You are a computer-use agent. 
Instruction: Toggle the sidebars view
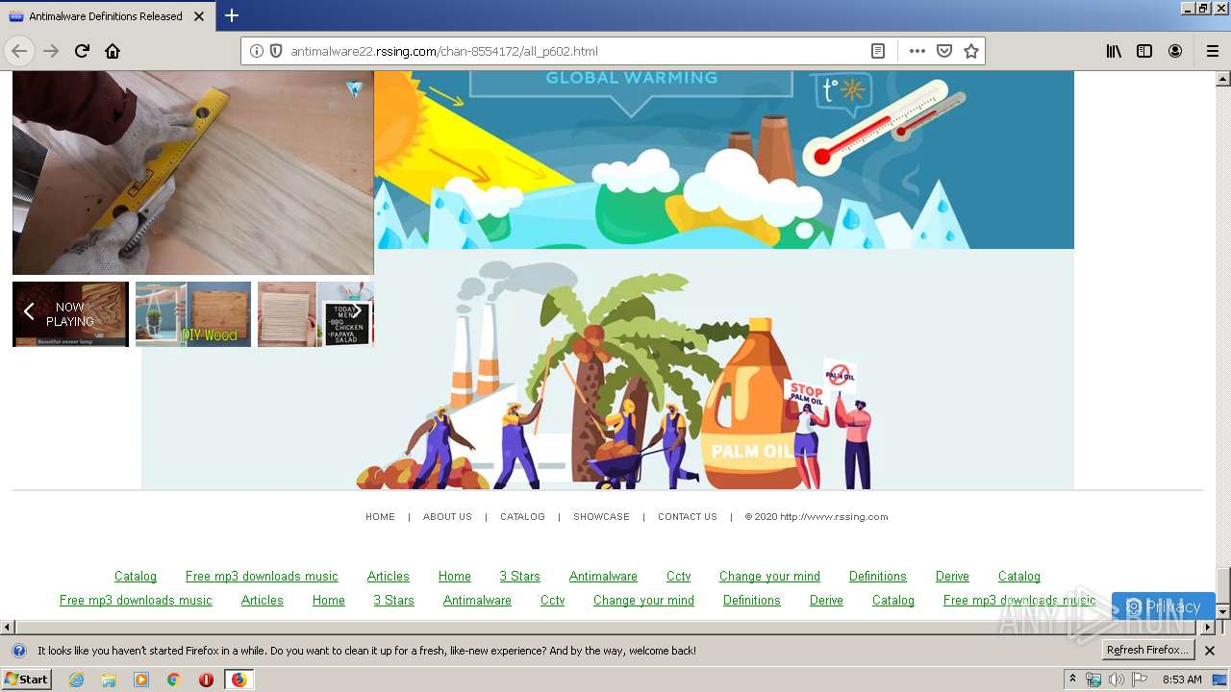coord(1144,51)
